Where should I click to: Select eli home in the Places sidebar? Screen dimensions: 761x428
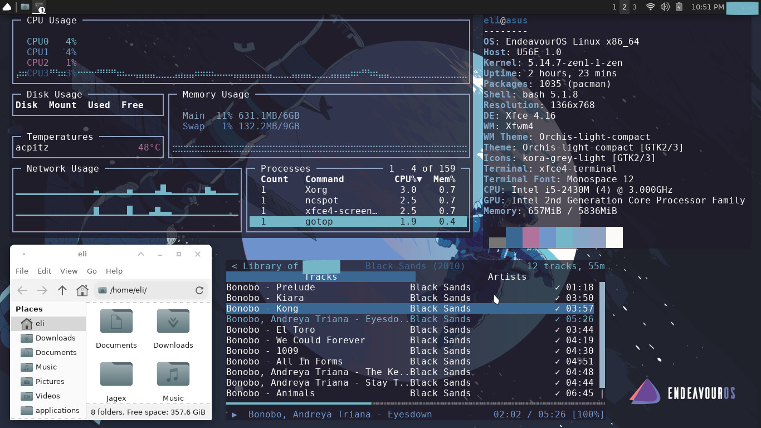[48, 323]
